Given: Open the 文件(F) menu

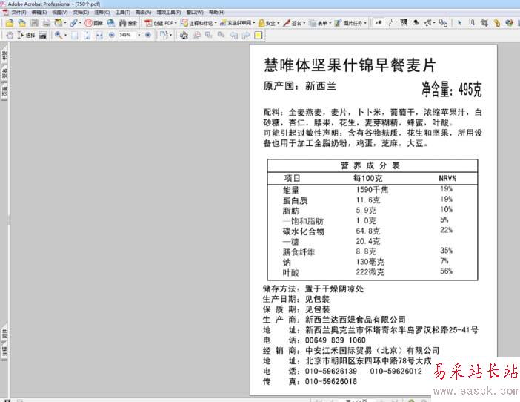Looking at the screenshot, I should [19, 13].
